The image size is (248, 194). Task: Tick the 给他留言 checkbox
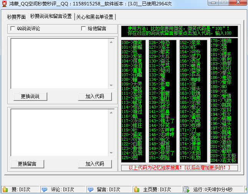83,28
